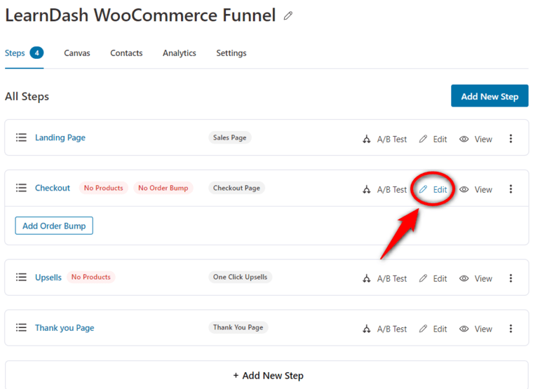Click drag handle icon for Upsells row
533x389 pixels.
pos(21,278)
